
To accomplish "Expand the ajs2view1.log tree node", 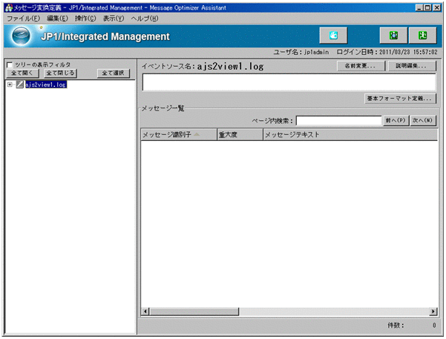I will [x=10, y=85].
